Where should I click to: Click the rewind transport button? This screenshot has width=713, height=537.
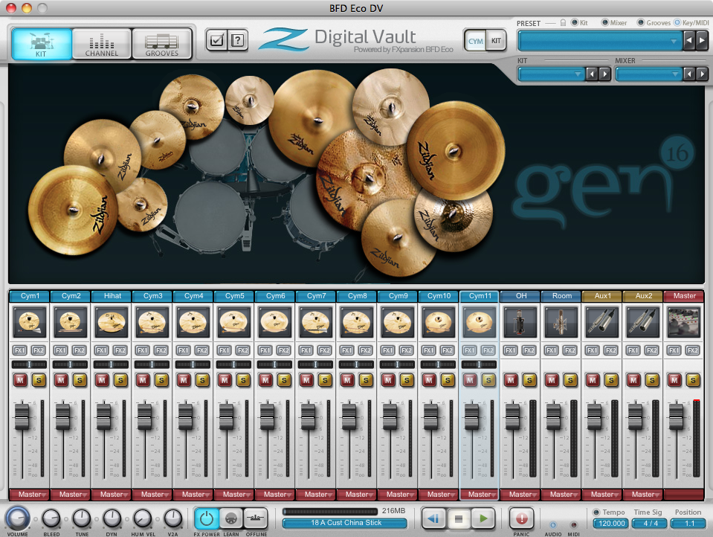tap(433, 518)
